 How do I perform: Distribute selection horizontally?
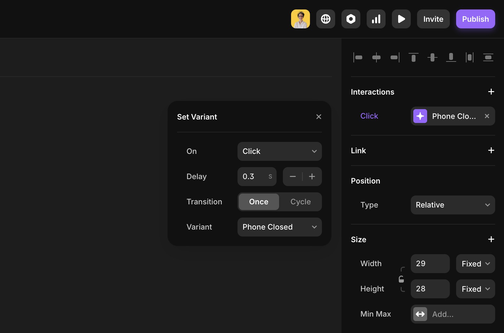[x=470, y=57]
